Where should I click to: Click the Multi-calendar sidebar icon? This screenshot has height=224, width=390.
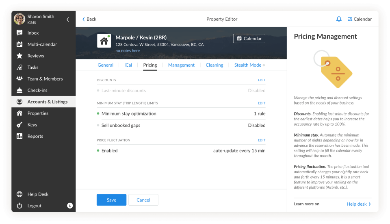click(19, 44)
